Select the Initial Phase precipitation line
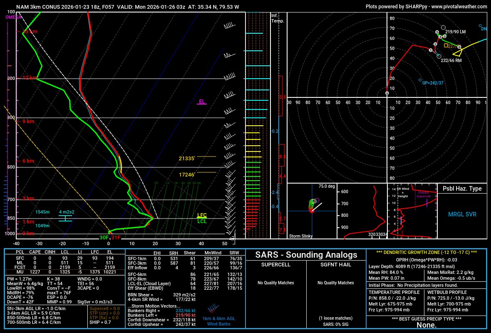The height and width of the screenshot is (333, 491). 413,285
